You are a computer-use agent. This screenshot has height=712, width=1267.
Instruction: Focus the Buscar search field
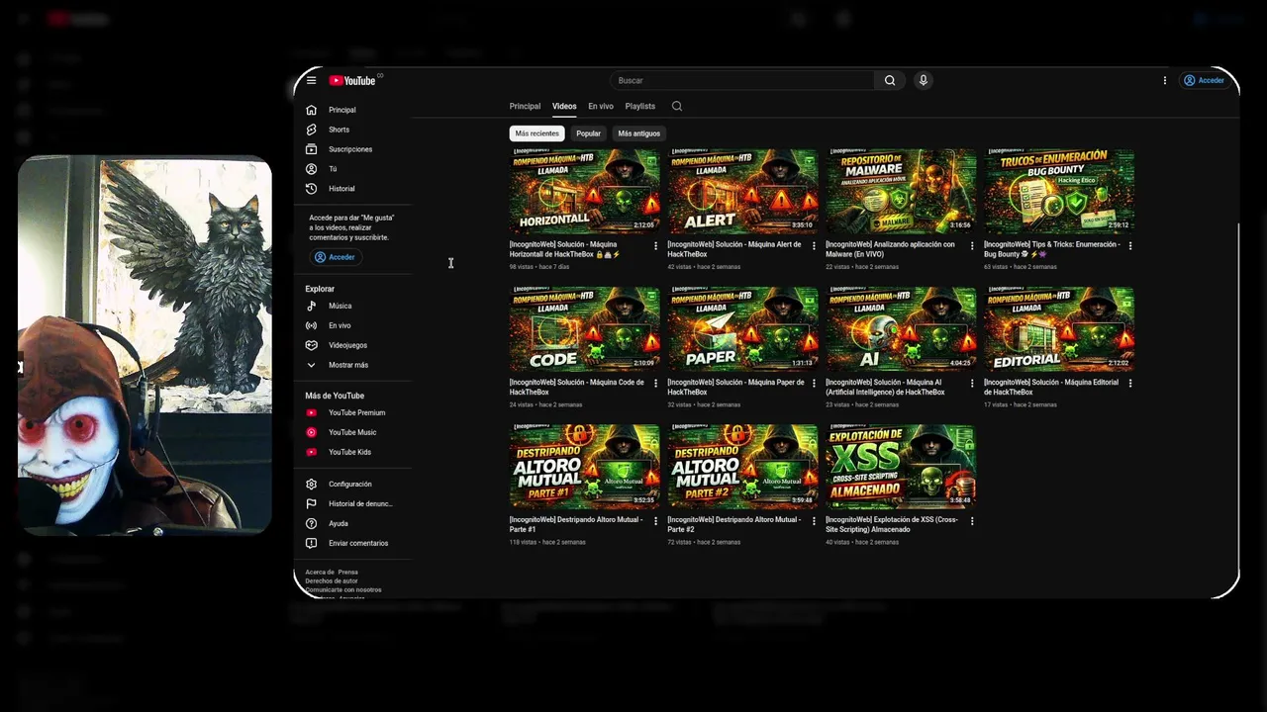click(742, 80)
